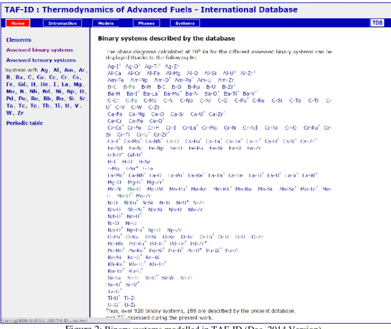Open the Fe-Si binary system

tap(216, 148)
